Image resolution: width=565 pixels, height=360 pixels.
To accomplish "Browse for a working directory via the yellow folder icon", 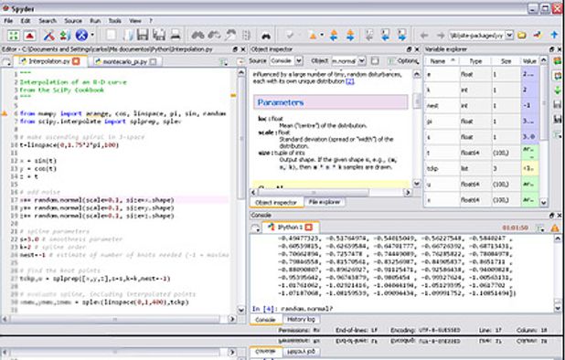I will click(x=521, y=35).
